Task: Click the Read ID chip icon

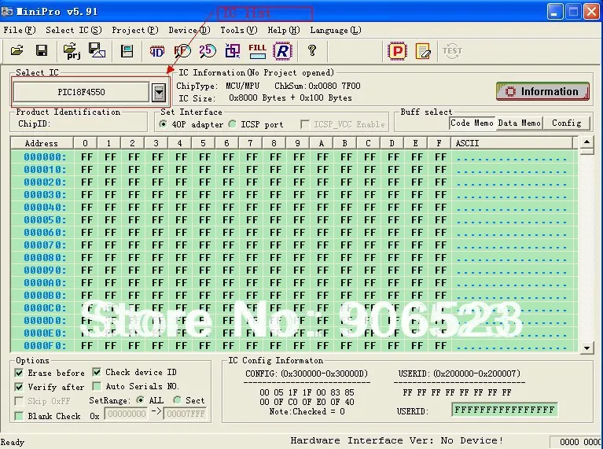Action: pos(157,51)
